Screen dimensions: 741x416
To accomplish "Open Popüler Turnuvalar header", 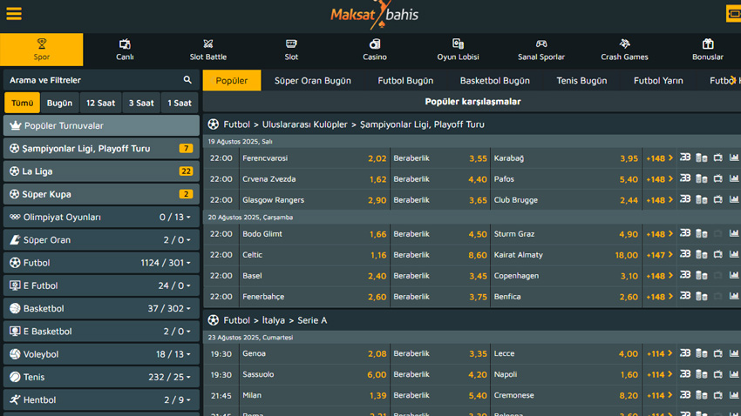I will [x=101, y=125].
